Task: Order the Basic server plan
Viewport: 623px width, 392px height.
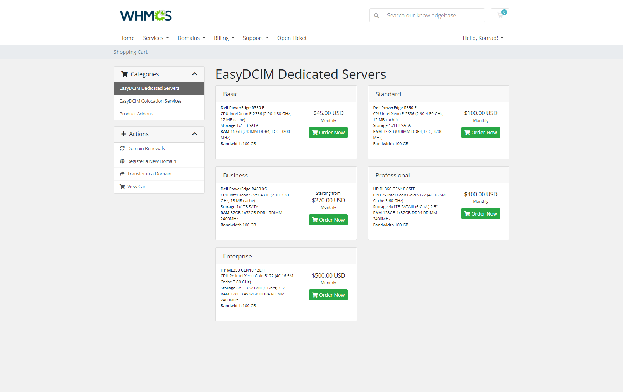Action: 328,133
